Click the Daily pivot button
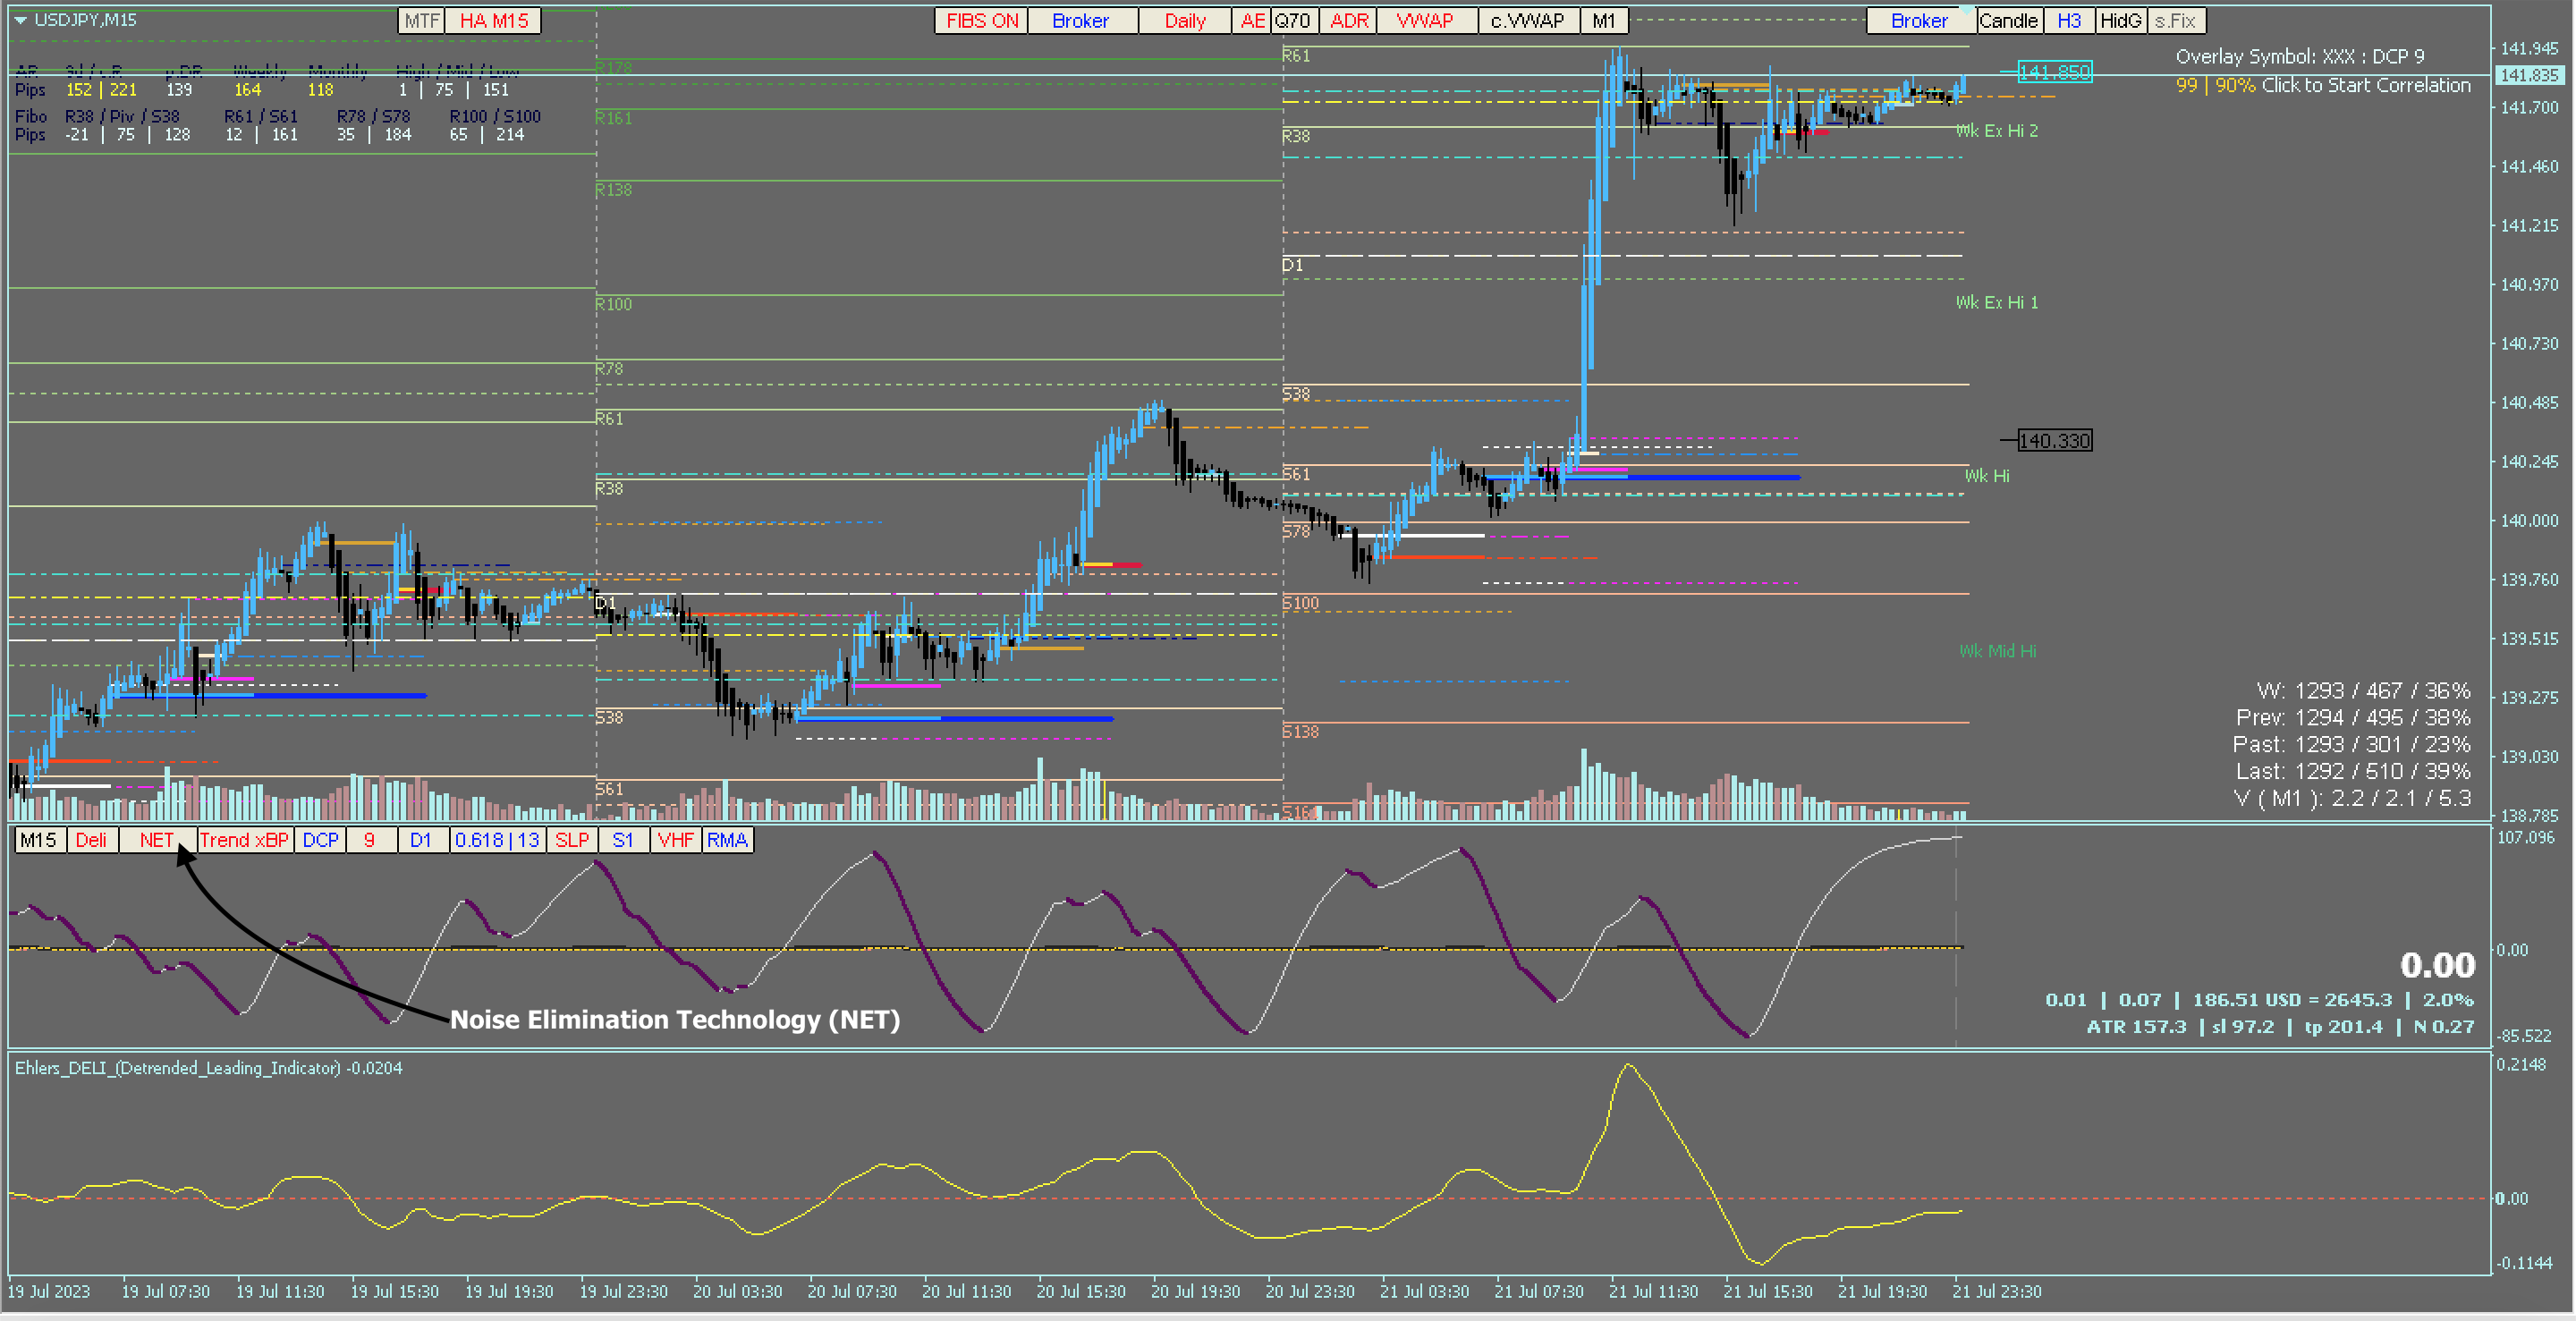 coord(1184,21)
